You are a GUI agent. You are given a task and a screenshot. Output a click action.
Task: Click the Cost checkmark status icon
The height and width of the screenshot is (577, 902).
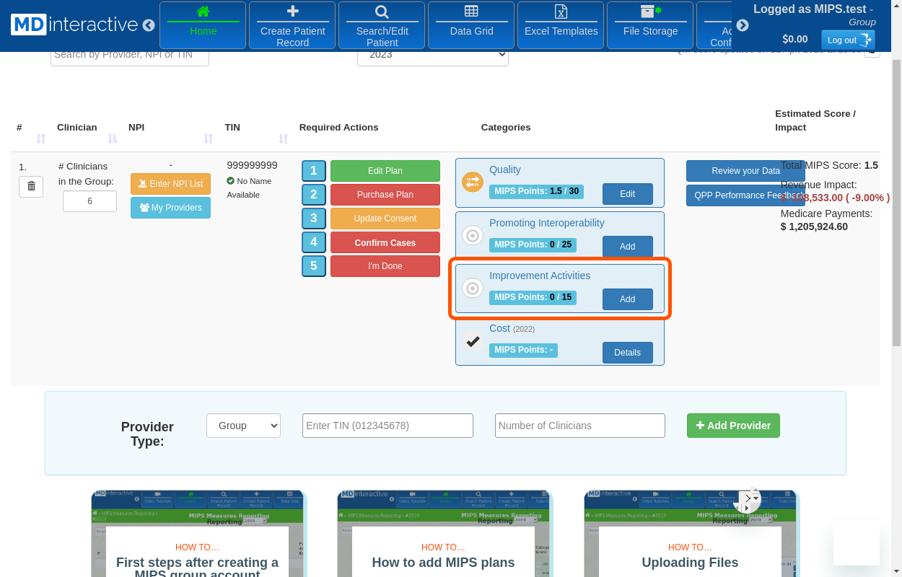tap(473, 341)
